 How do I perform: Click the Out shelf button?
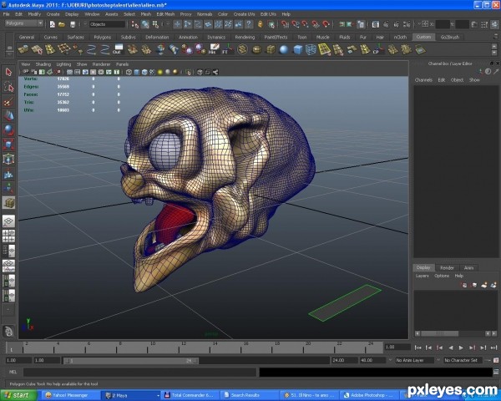tap(118, 49)
